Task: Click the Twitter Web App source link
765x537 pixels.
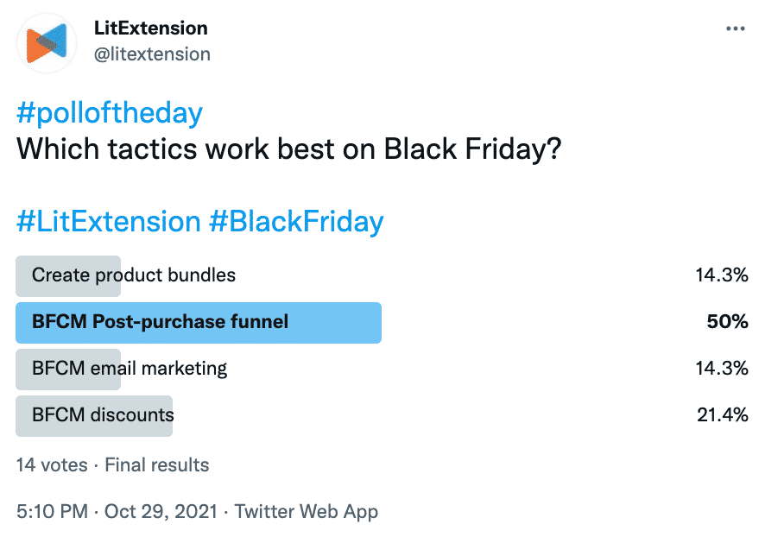Action: [x=307, y=512]
